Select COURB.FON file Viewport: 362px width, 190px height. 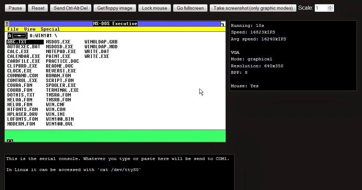click(x=20, y=90)
